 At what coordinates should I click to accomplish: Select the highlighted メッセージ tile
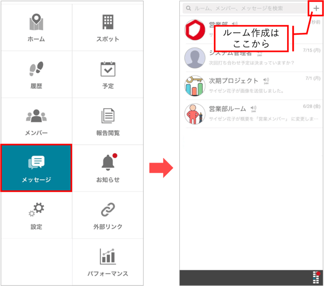pos(36,168)
